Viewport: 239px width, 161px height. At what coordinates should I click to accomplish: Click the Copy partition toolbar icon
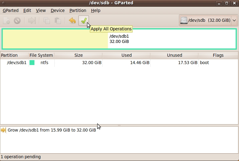click(47, 21)
